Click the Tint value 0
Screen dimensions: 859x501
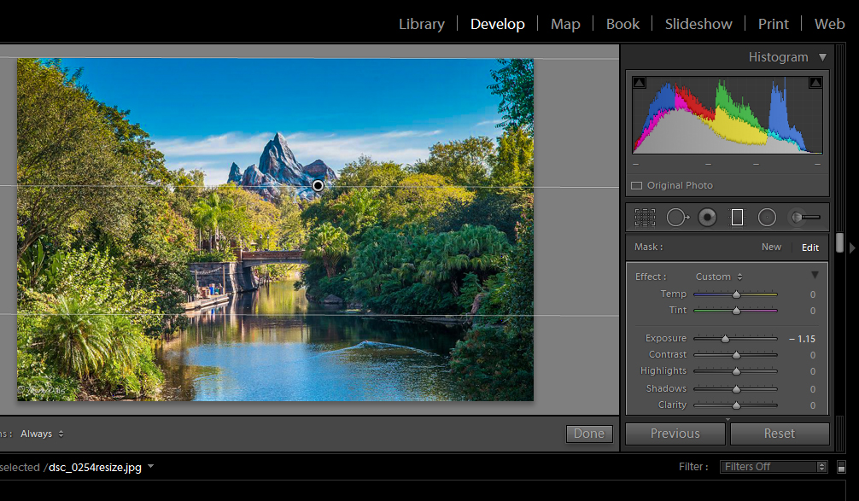[812, 311]
